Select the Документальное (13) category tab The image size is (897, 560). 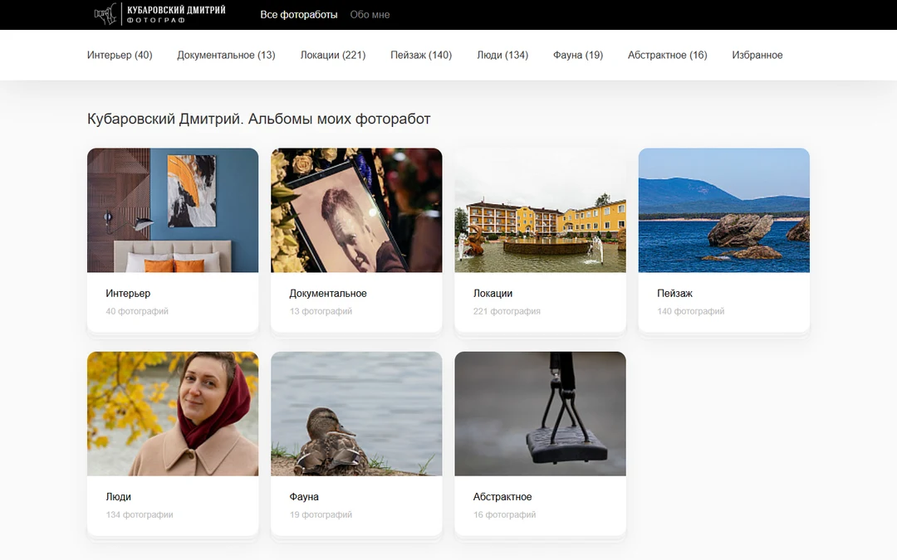[226, 55]
